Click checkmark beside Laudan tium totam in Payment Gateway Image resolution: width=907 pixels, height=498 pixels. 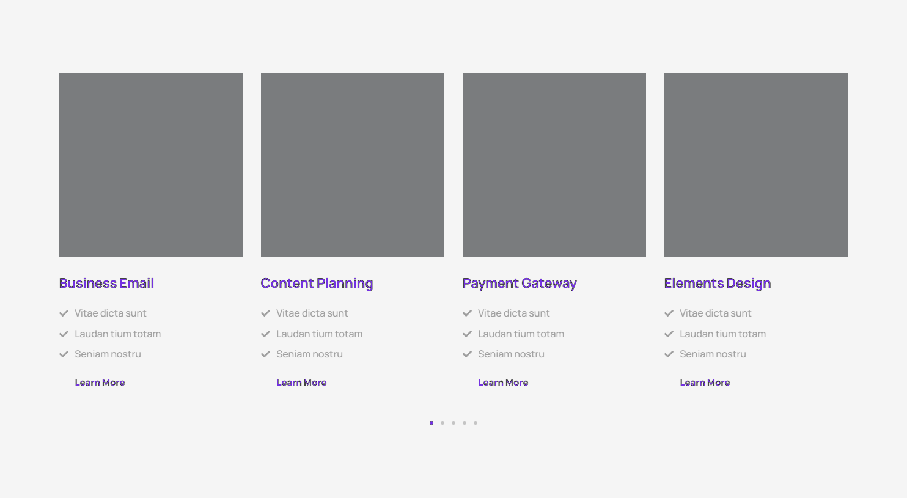(467, 334)
